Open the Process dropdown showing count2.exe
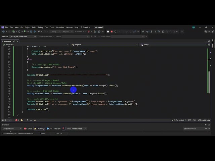This screenshot has width=215, height=161. pos(23,37)
